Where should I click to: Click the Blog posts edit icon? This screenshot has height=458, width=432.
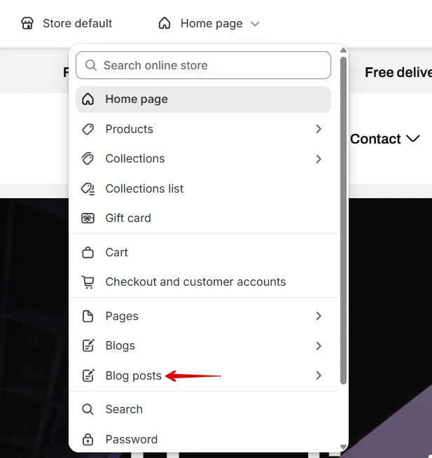pyautogui.click(x=88, y=375)
